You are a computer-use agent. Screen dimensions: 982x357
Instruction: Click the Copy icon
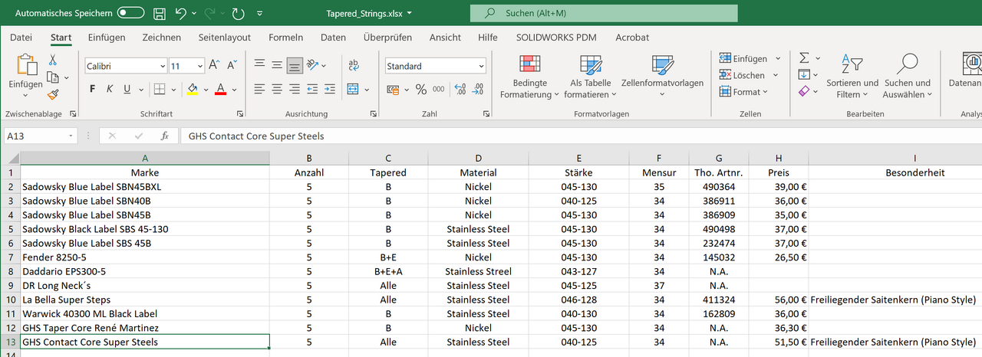tap(53, 77)
